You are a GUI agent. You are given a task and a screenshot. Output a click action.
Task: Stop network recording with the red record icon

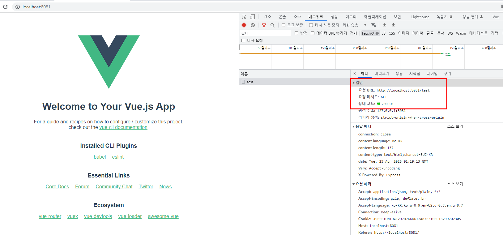(244, 25)
